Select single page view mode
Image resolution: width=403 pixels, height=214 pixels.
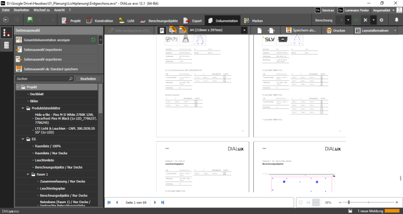point(301,203)
